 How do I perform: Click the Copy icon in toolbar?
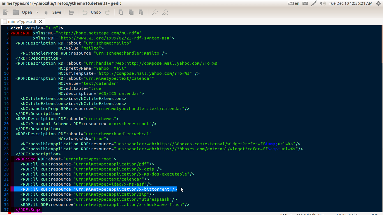(131, 12)
